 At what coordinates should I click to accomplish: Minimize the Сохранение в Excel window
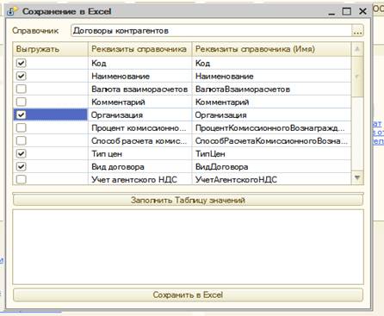331,12
